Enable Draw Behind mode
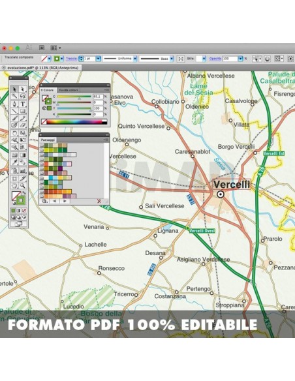The height and width of the screenshot is (381, 295). (19, 217)
